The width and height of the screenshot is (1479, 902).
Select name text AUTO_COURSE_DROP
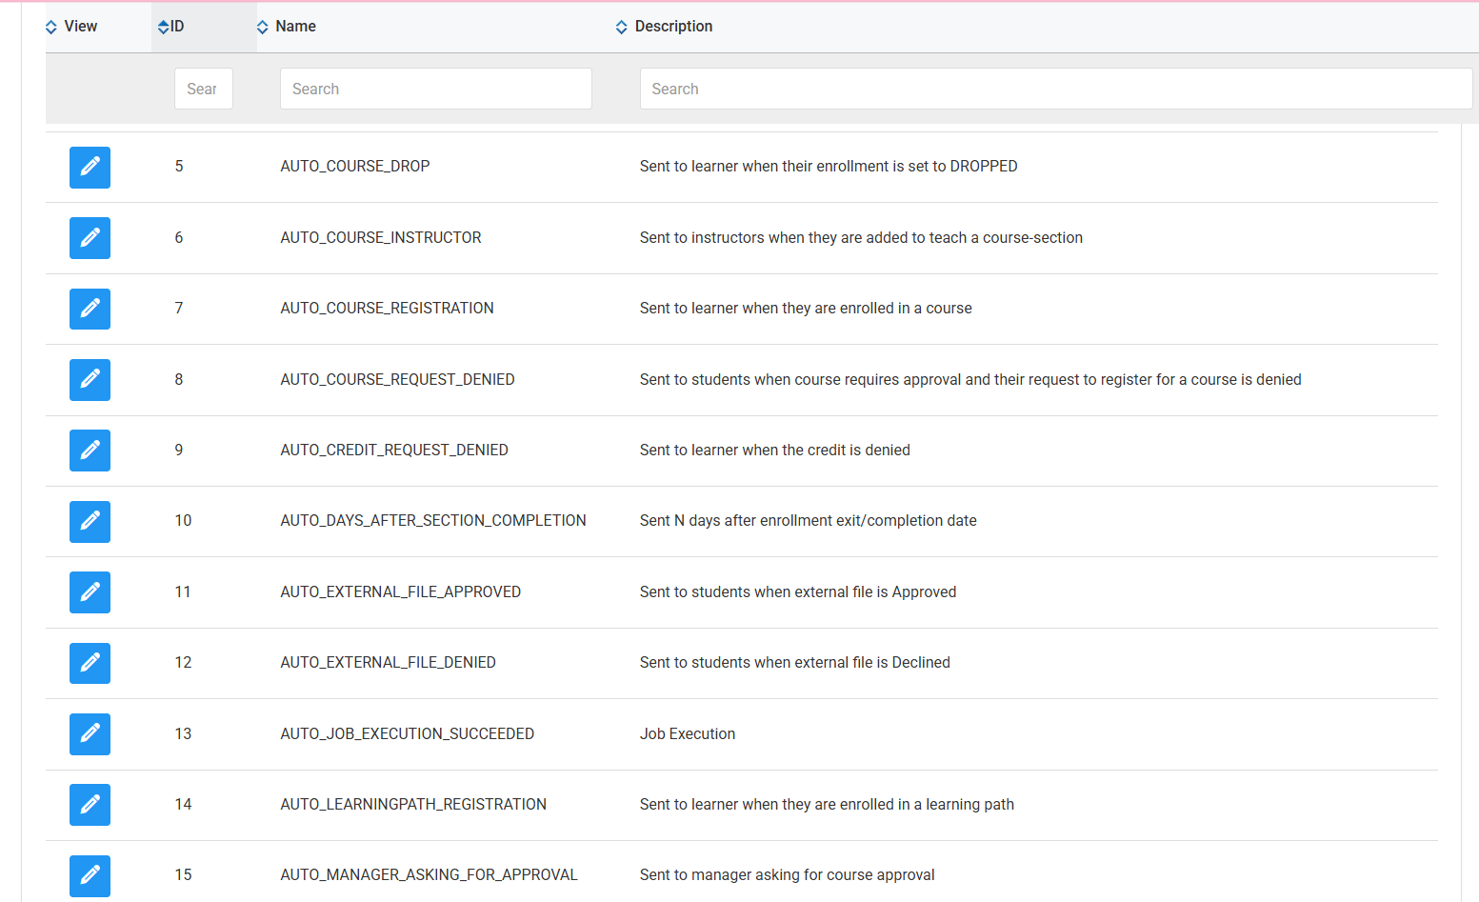pos(355,167)
